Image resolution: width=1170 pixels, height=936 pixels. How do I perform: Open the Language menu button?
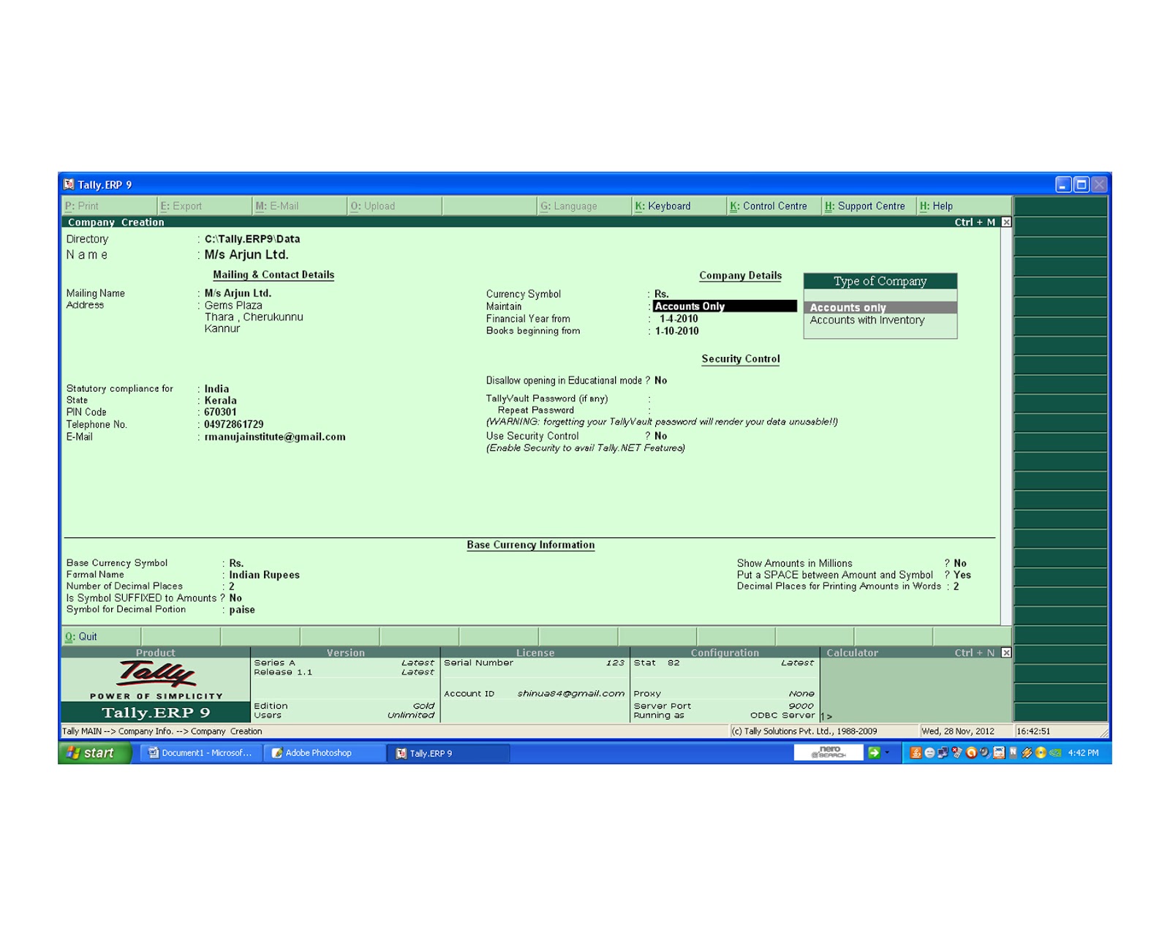(584, 206)
